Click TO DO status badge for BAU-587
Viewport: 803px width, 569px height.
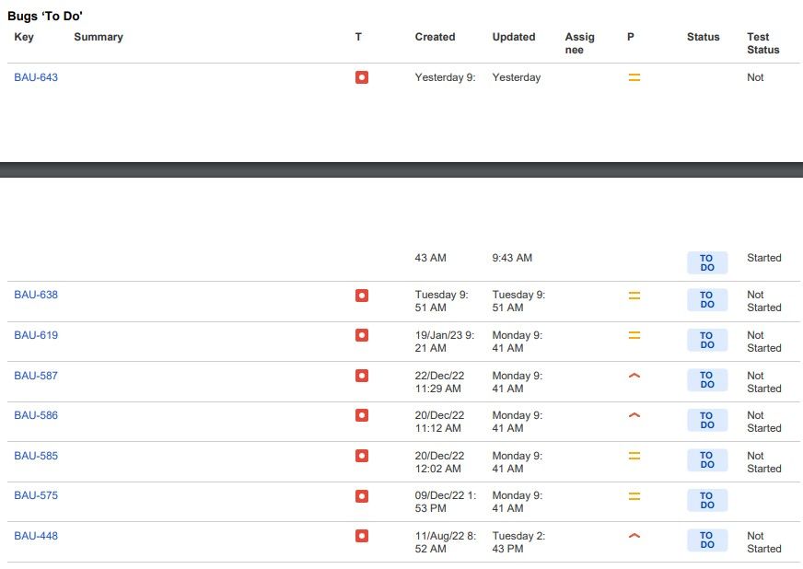[707, 380]
